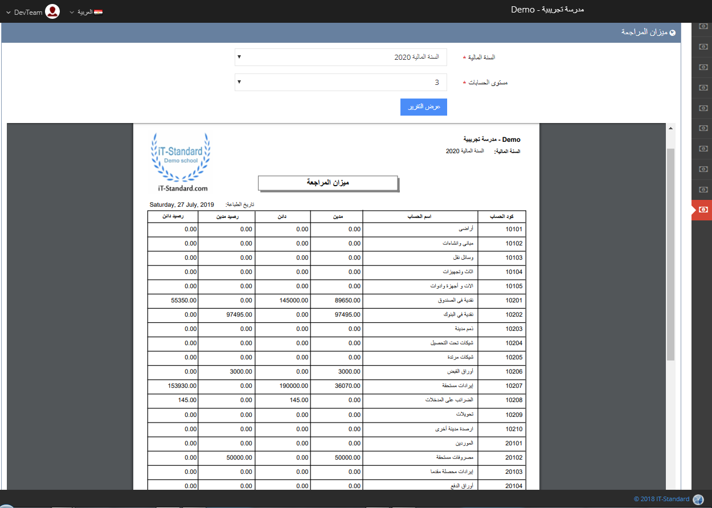Expand the chevron next to DevTeam
This screenshot has height=508, width=712.
pyautogui.click(x=8, y=12)
